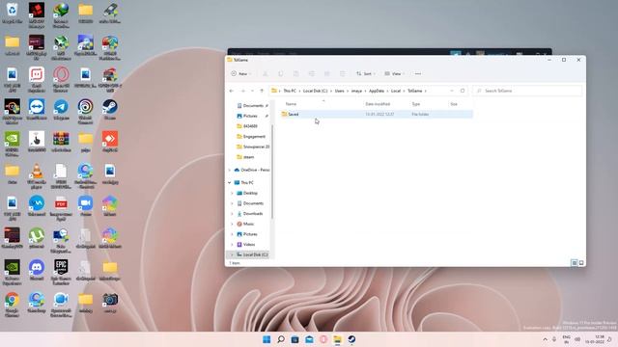Expand the OneDrive sidebar node
The image size is (618, 347).
pyautogui.click(x=230, y=170)
